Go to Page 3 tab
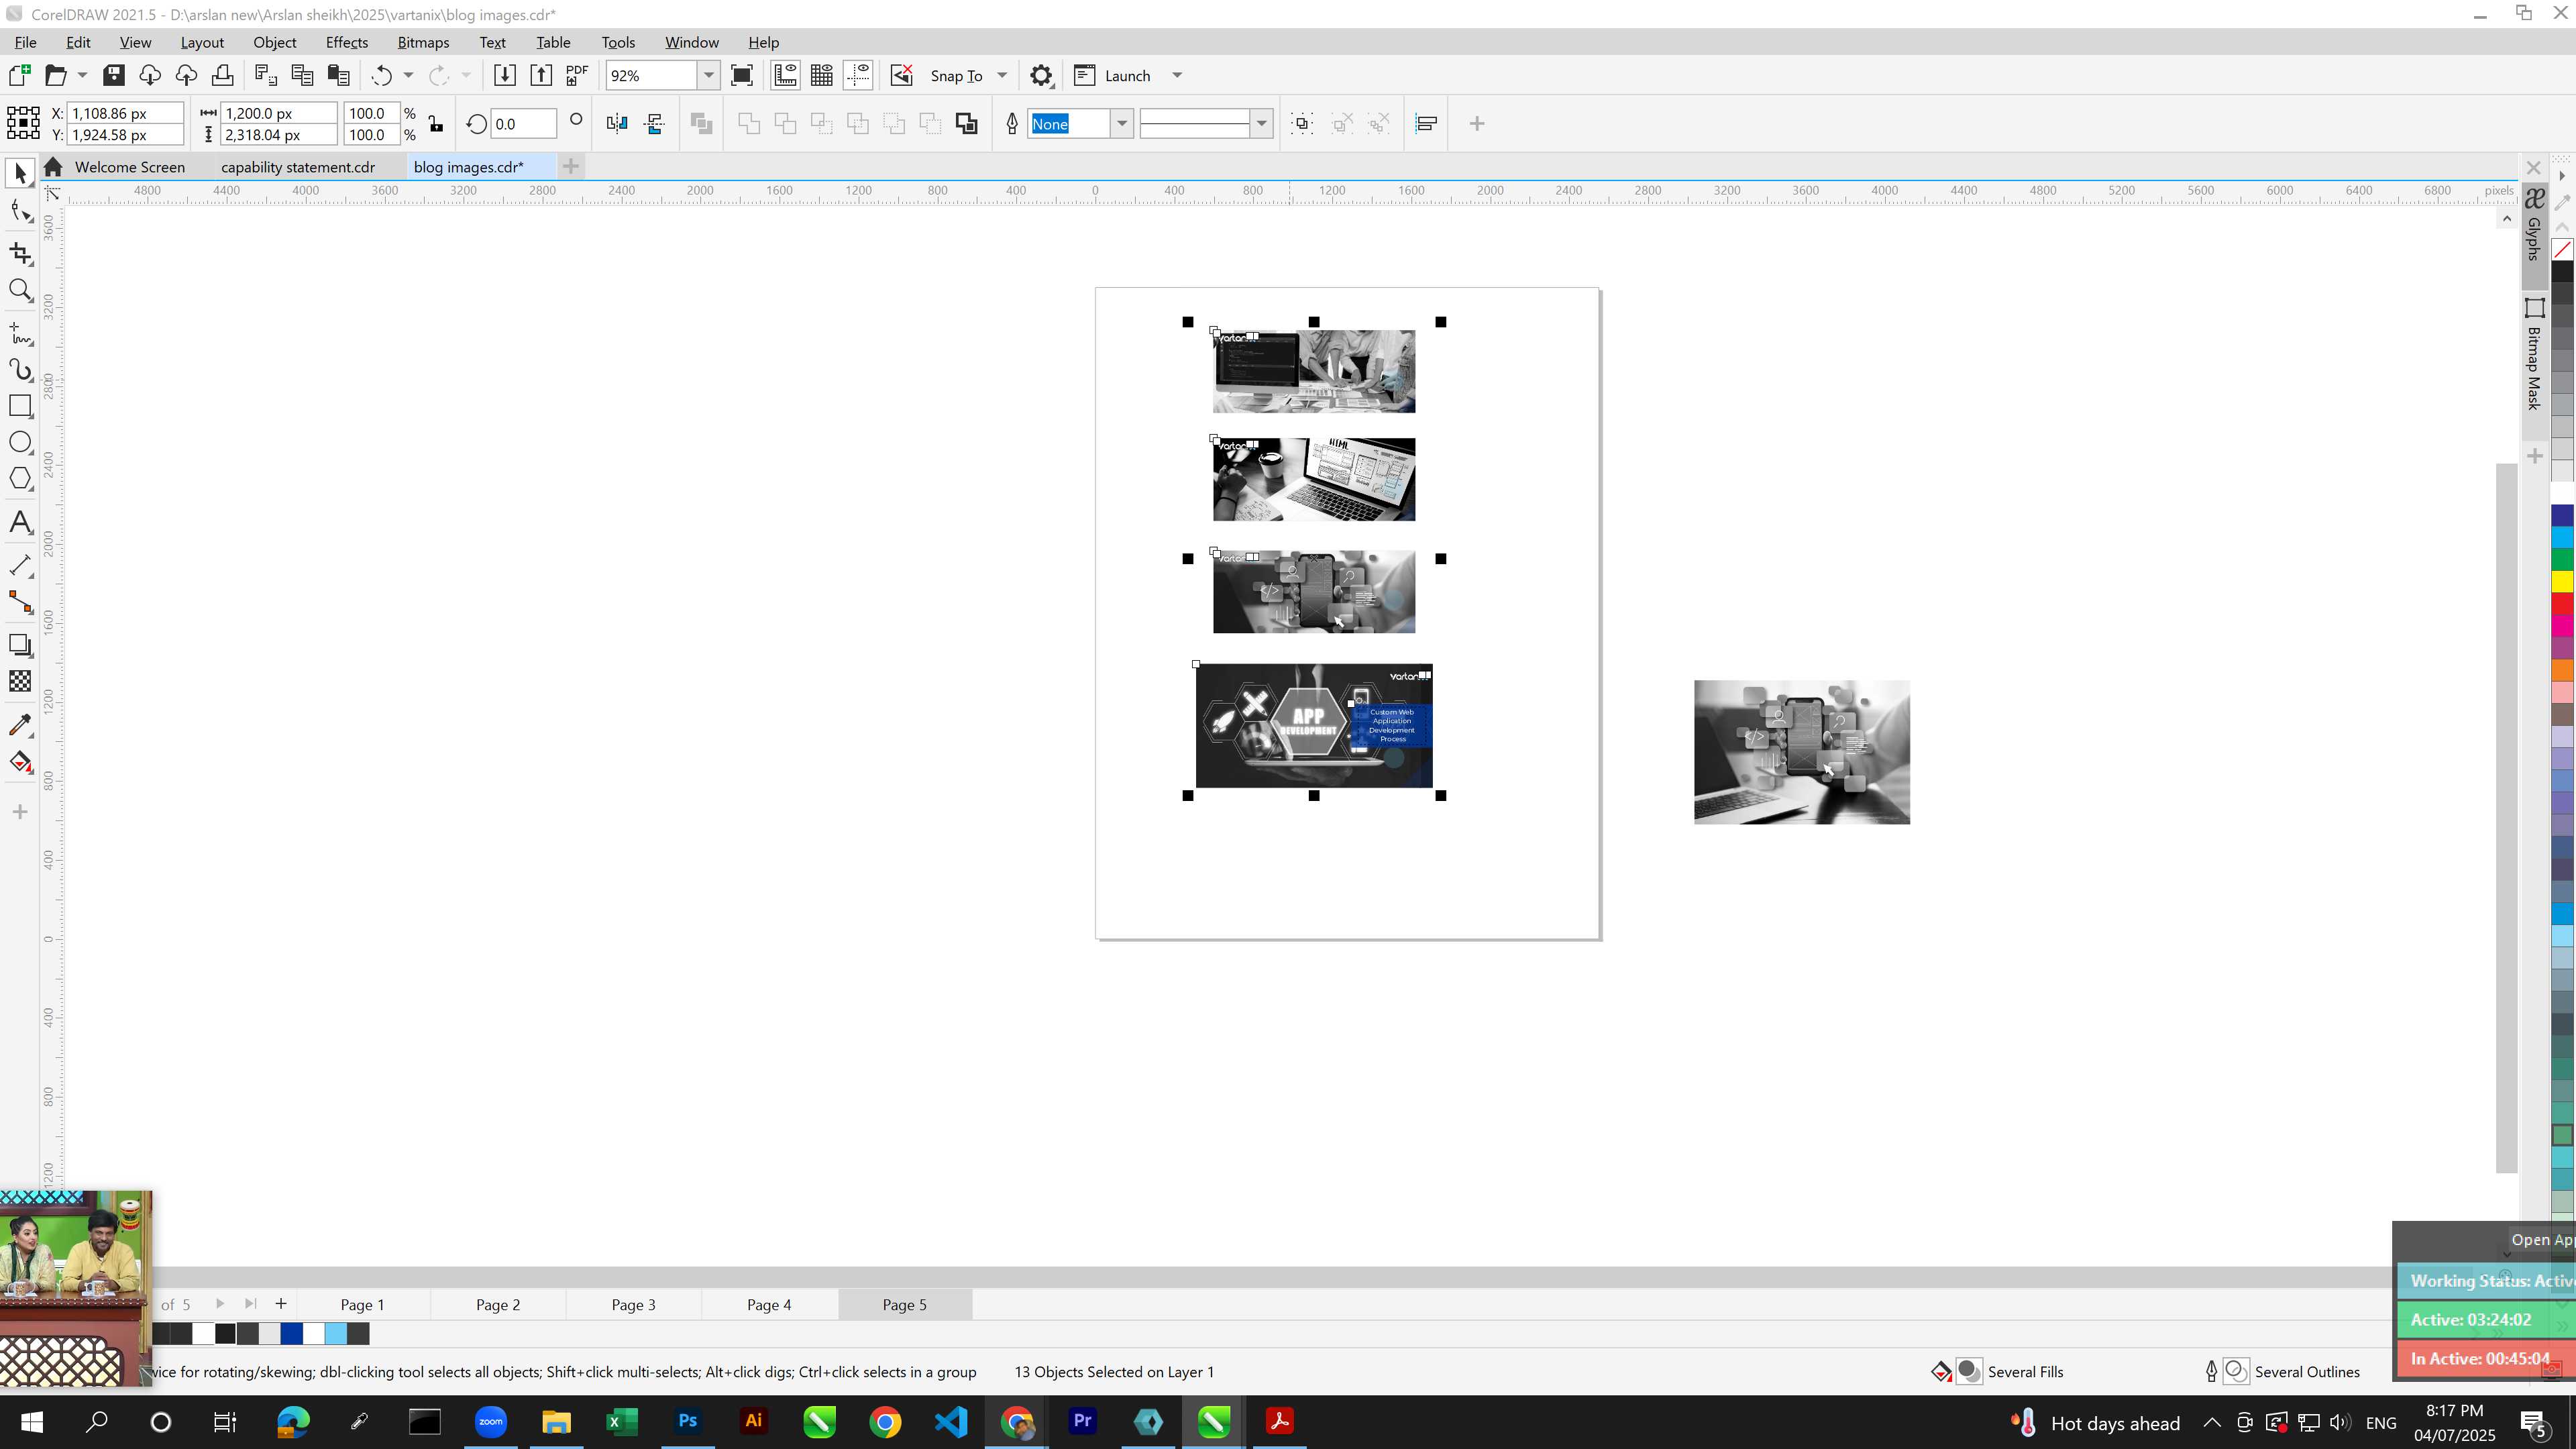 click(x=633, y=1305)
